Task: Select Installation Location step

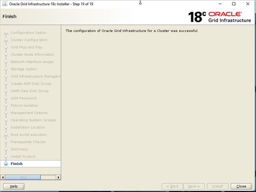Action: (x=28, y=127)
